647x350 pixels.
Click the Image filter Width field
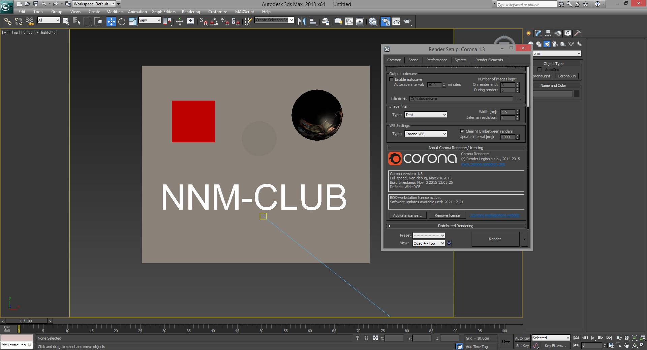pos(507,112)
